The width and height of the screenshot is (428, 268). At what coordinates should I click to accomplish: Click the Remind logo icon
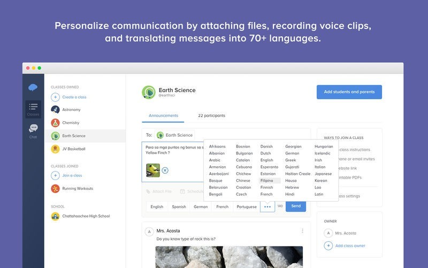[33, 87]
